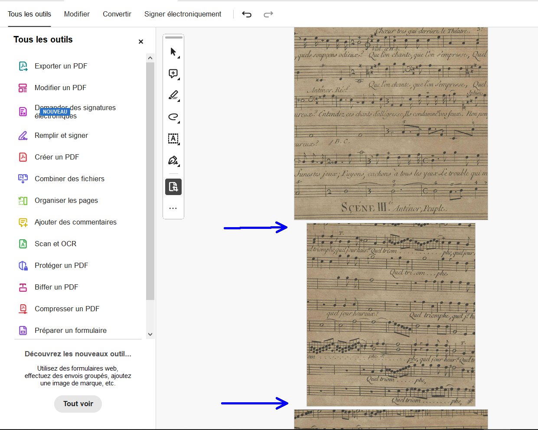Click the Découvrez les nouveaux outil... heading
Screen dimensions: 538x430
point(78,354)
